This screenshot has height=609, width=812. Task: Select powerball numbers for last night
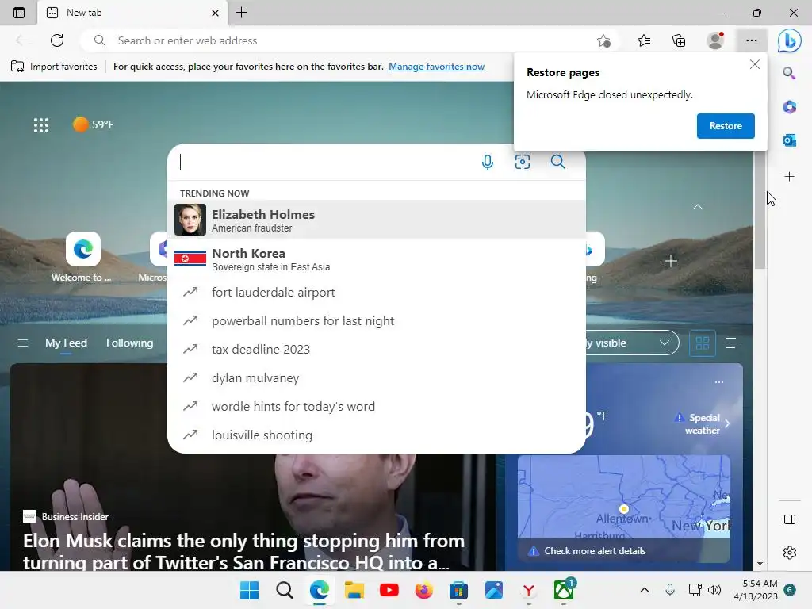click(x=377, y=320)
